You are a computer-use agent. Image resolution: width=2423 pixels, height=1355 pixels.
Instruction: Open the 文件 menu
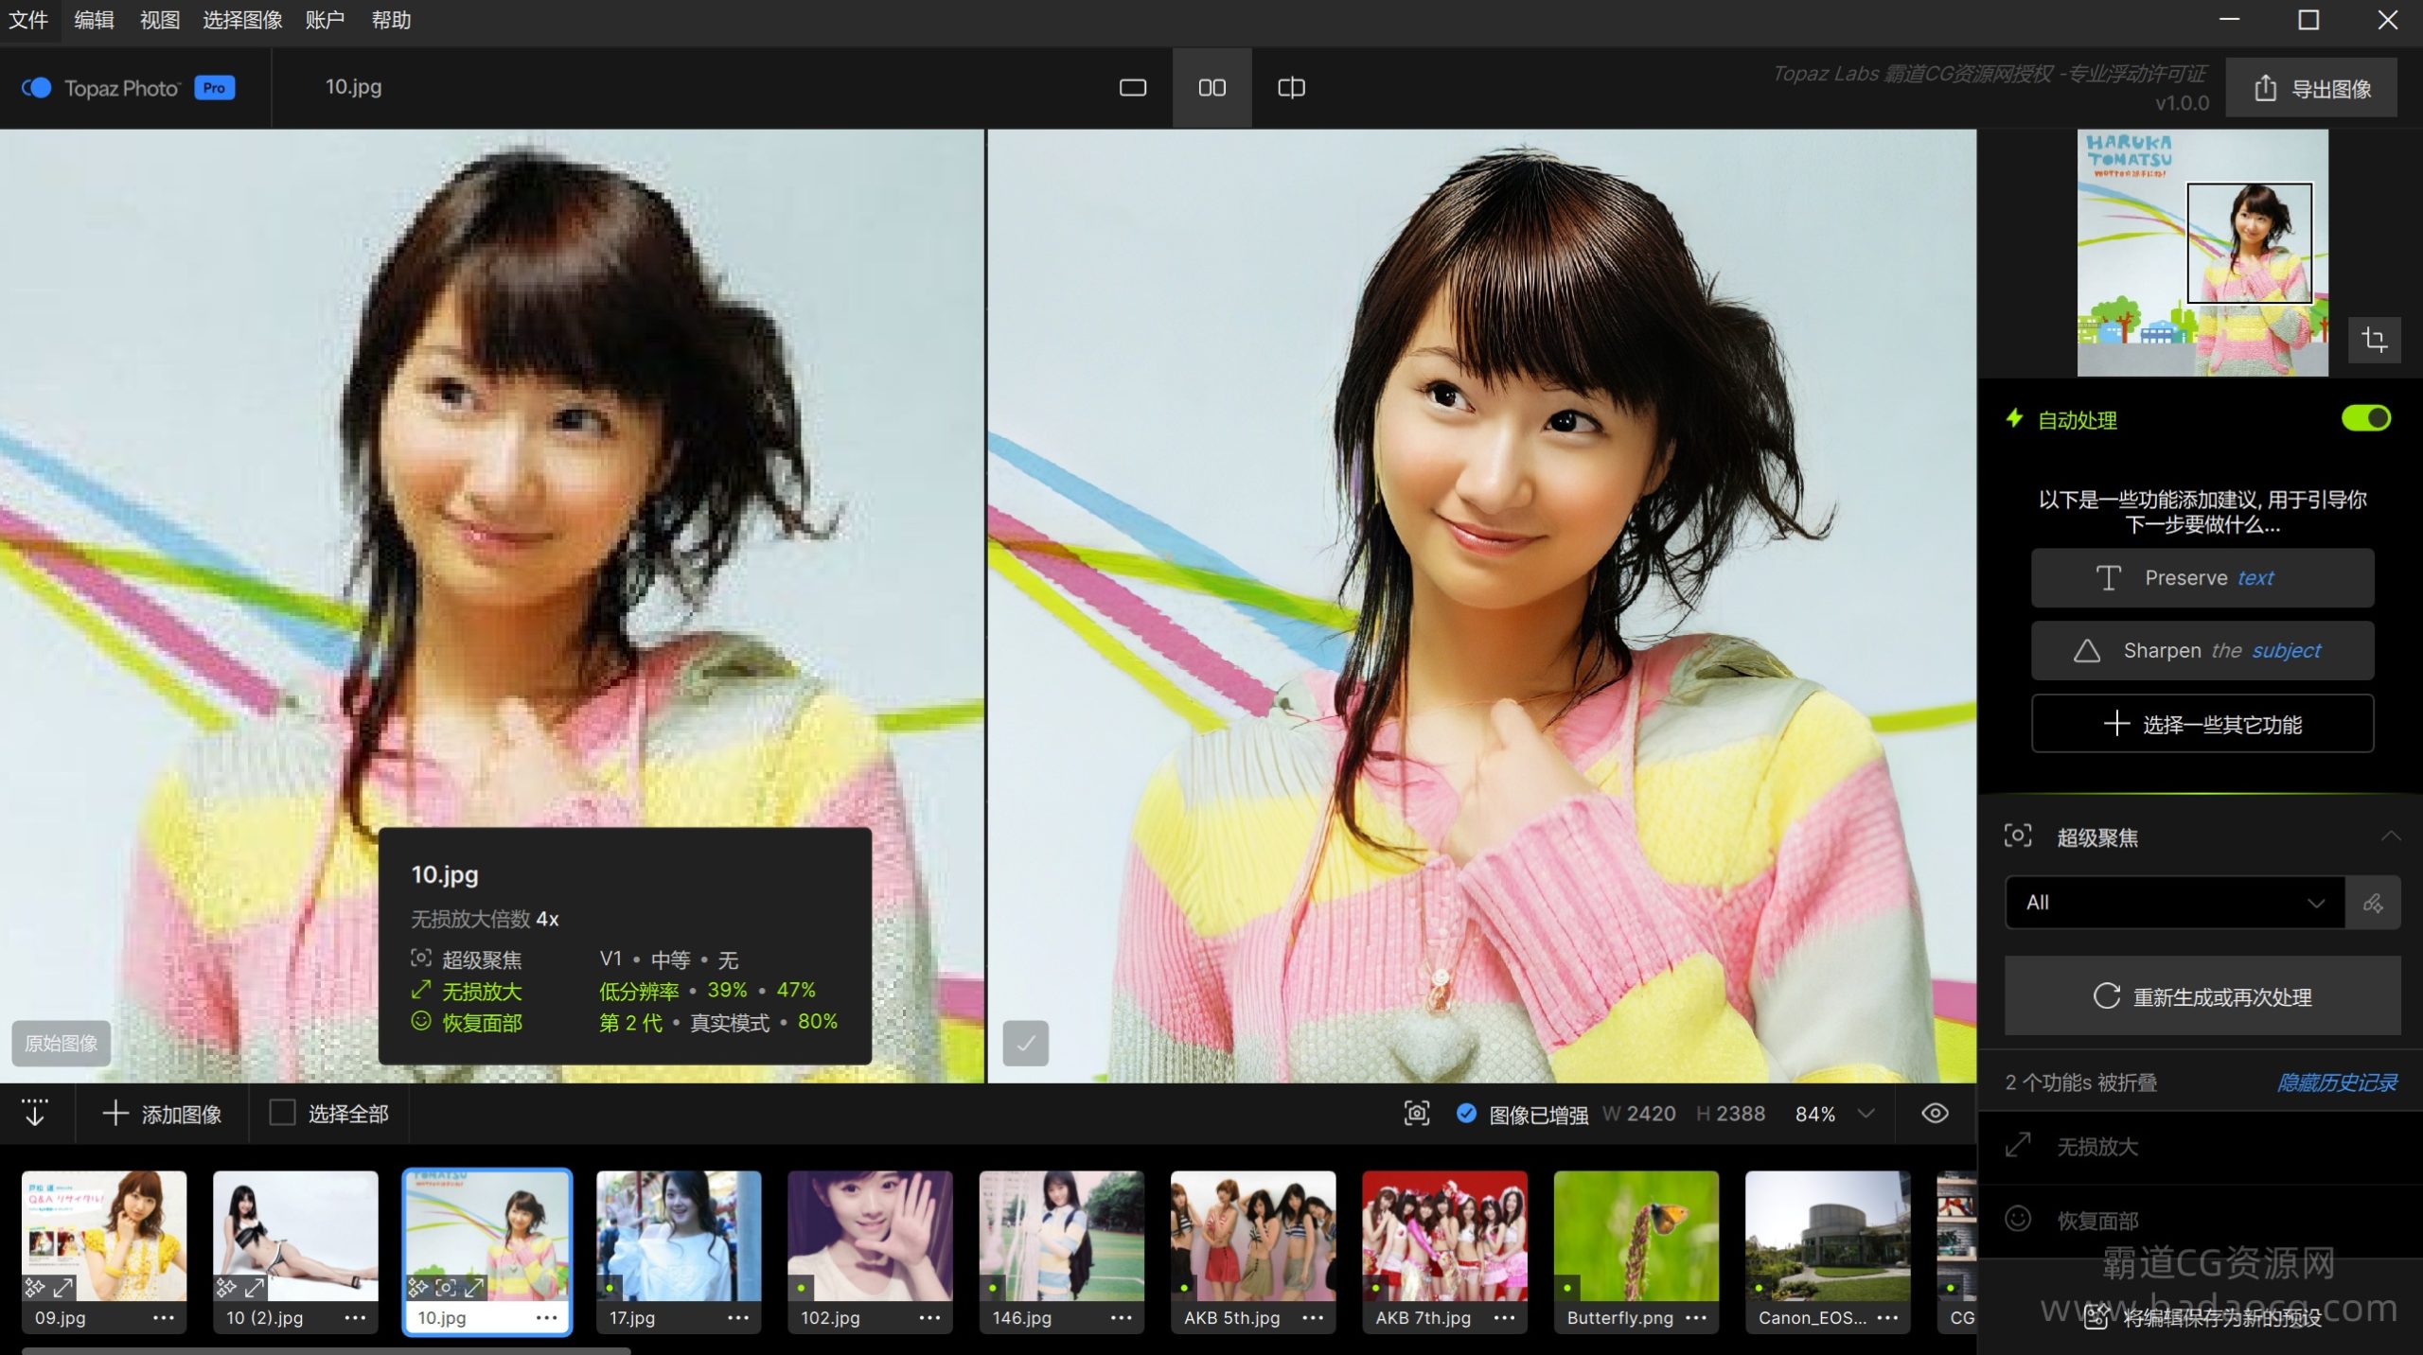[28, 20]
